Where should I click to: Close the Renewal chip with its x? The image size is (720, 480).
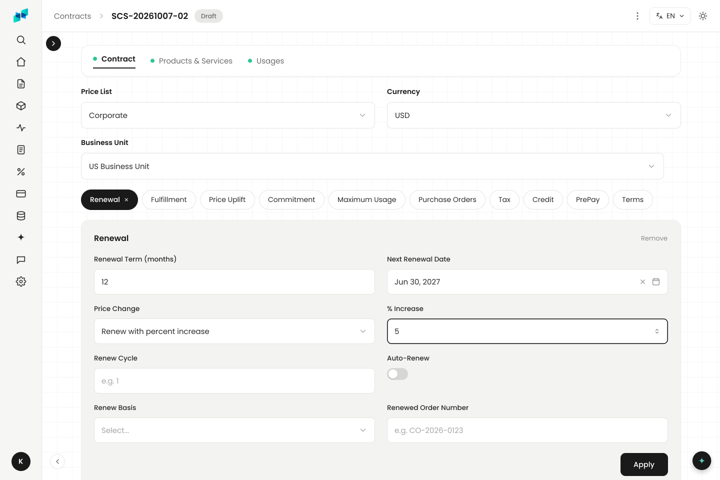pyautogui.click(x=126, y=200)
